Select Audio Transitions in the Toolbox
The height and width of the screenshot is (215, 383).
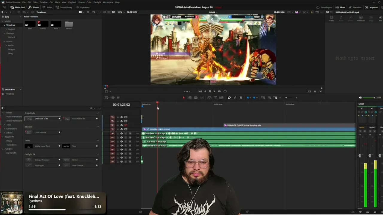click(14, 121)
